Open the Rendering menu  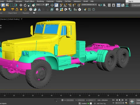[40, 1]
